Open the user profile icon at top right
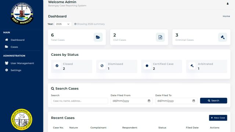This screenshot has height=132, width=235. tap(228, 4)
